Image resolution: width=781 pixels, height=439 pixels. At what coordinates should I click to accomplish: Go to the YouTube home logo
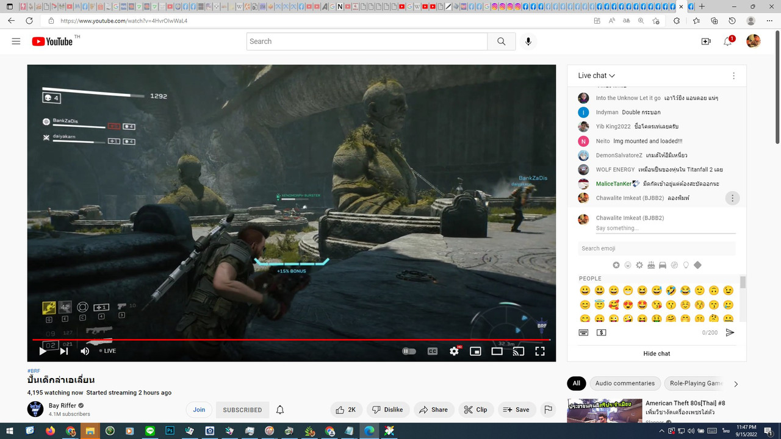click(x=52, y=41)
